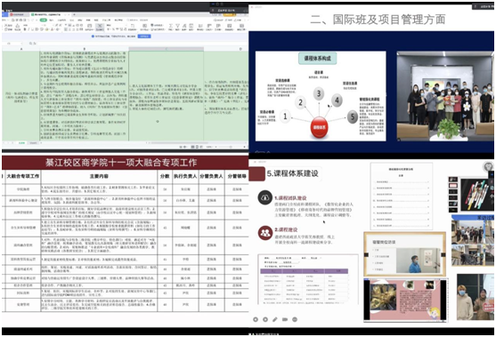Click the red 课程体系 sphere in the diagram
The image size is (496, 337).
tap(319, 127)
